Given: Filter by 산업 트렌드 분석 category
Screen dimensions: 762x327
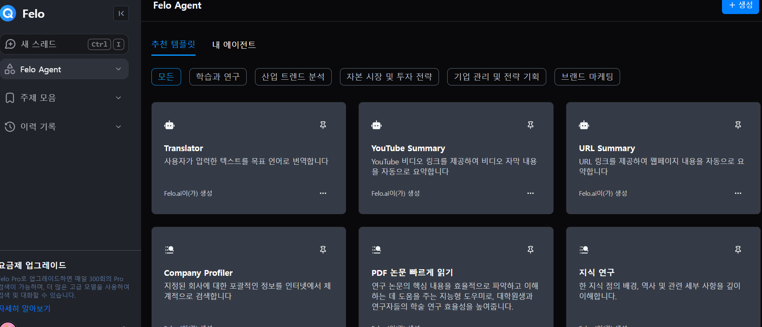Looking at the screenshot, I should [x=293, y=77].
